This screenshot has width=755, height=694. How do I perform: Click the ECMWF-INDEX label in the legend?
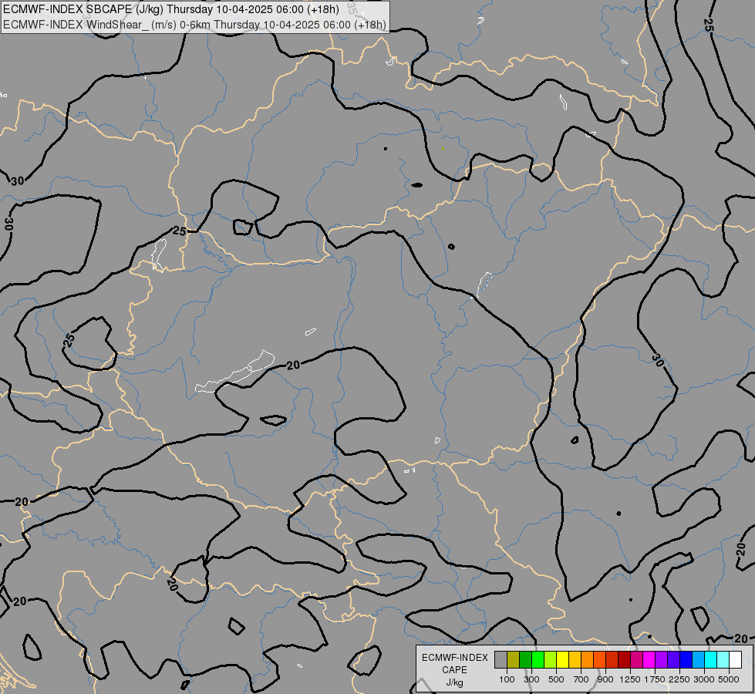click(x=454, y=658)
